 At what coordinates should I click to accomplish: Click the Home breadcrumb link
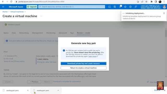pyautogui.click(x=5, y=12)
